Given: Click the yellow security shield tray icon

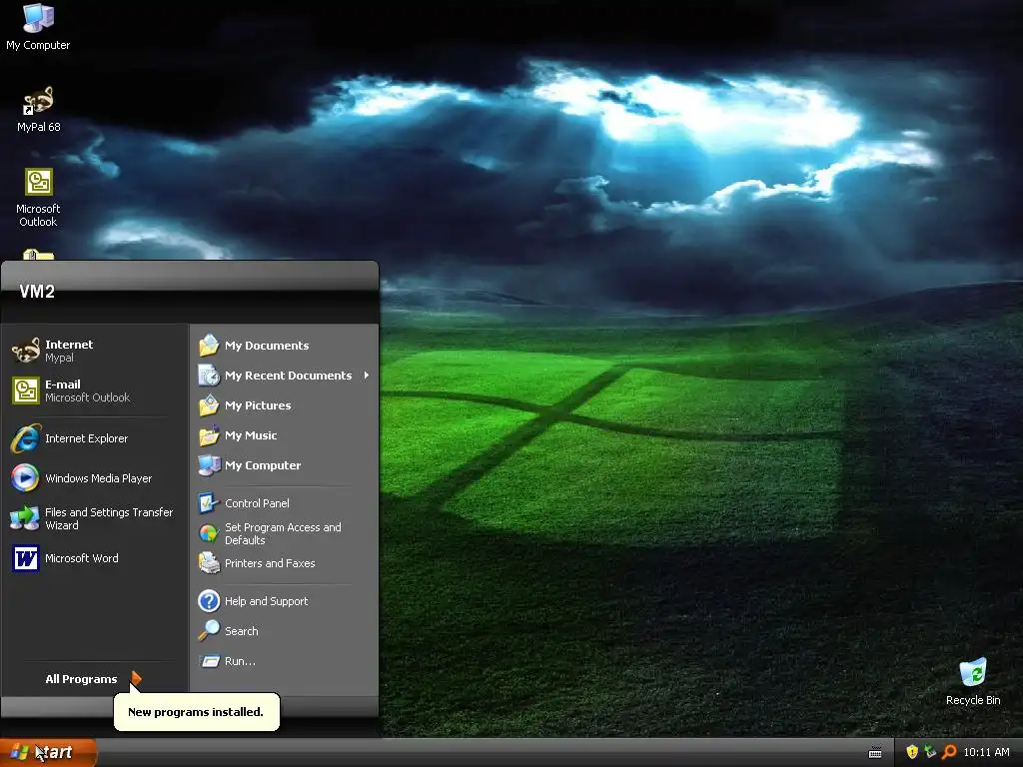Looking at the screenshot, I should (x=912, y=752).
